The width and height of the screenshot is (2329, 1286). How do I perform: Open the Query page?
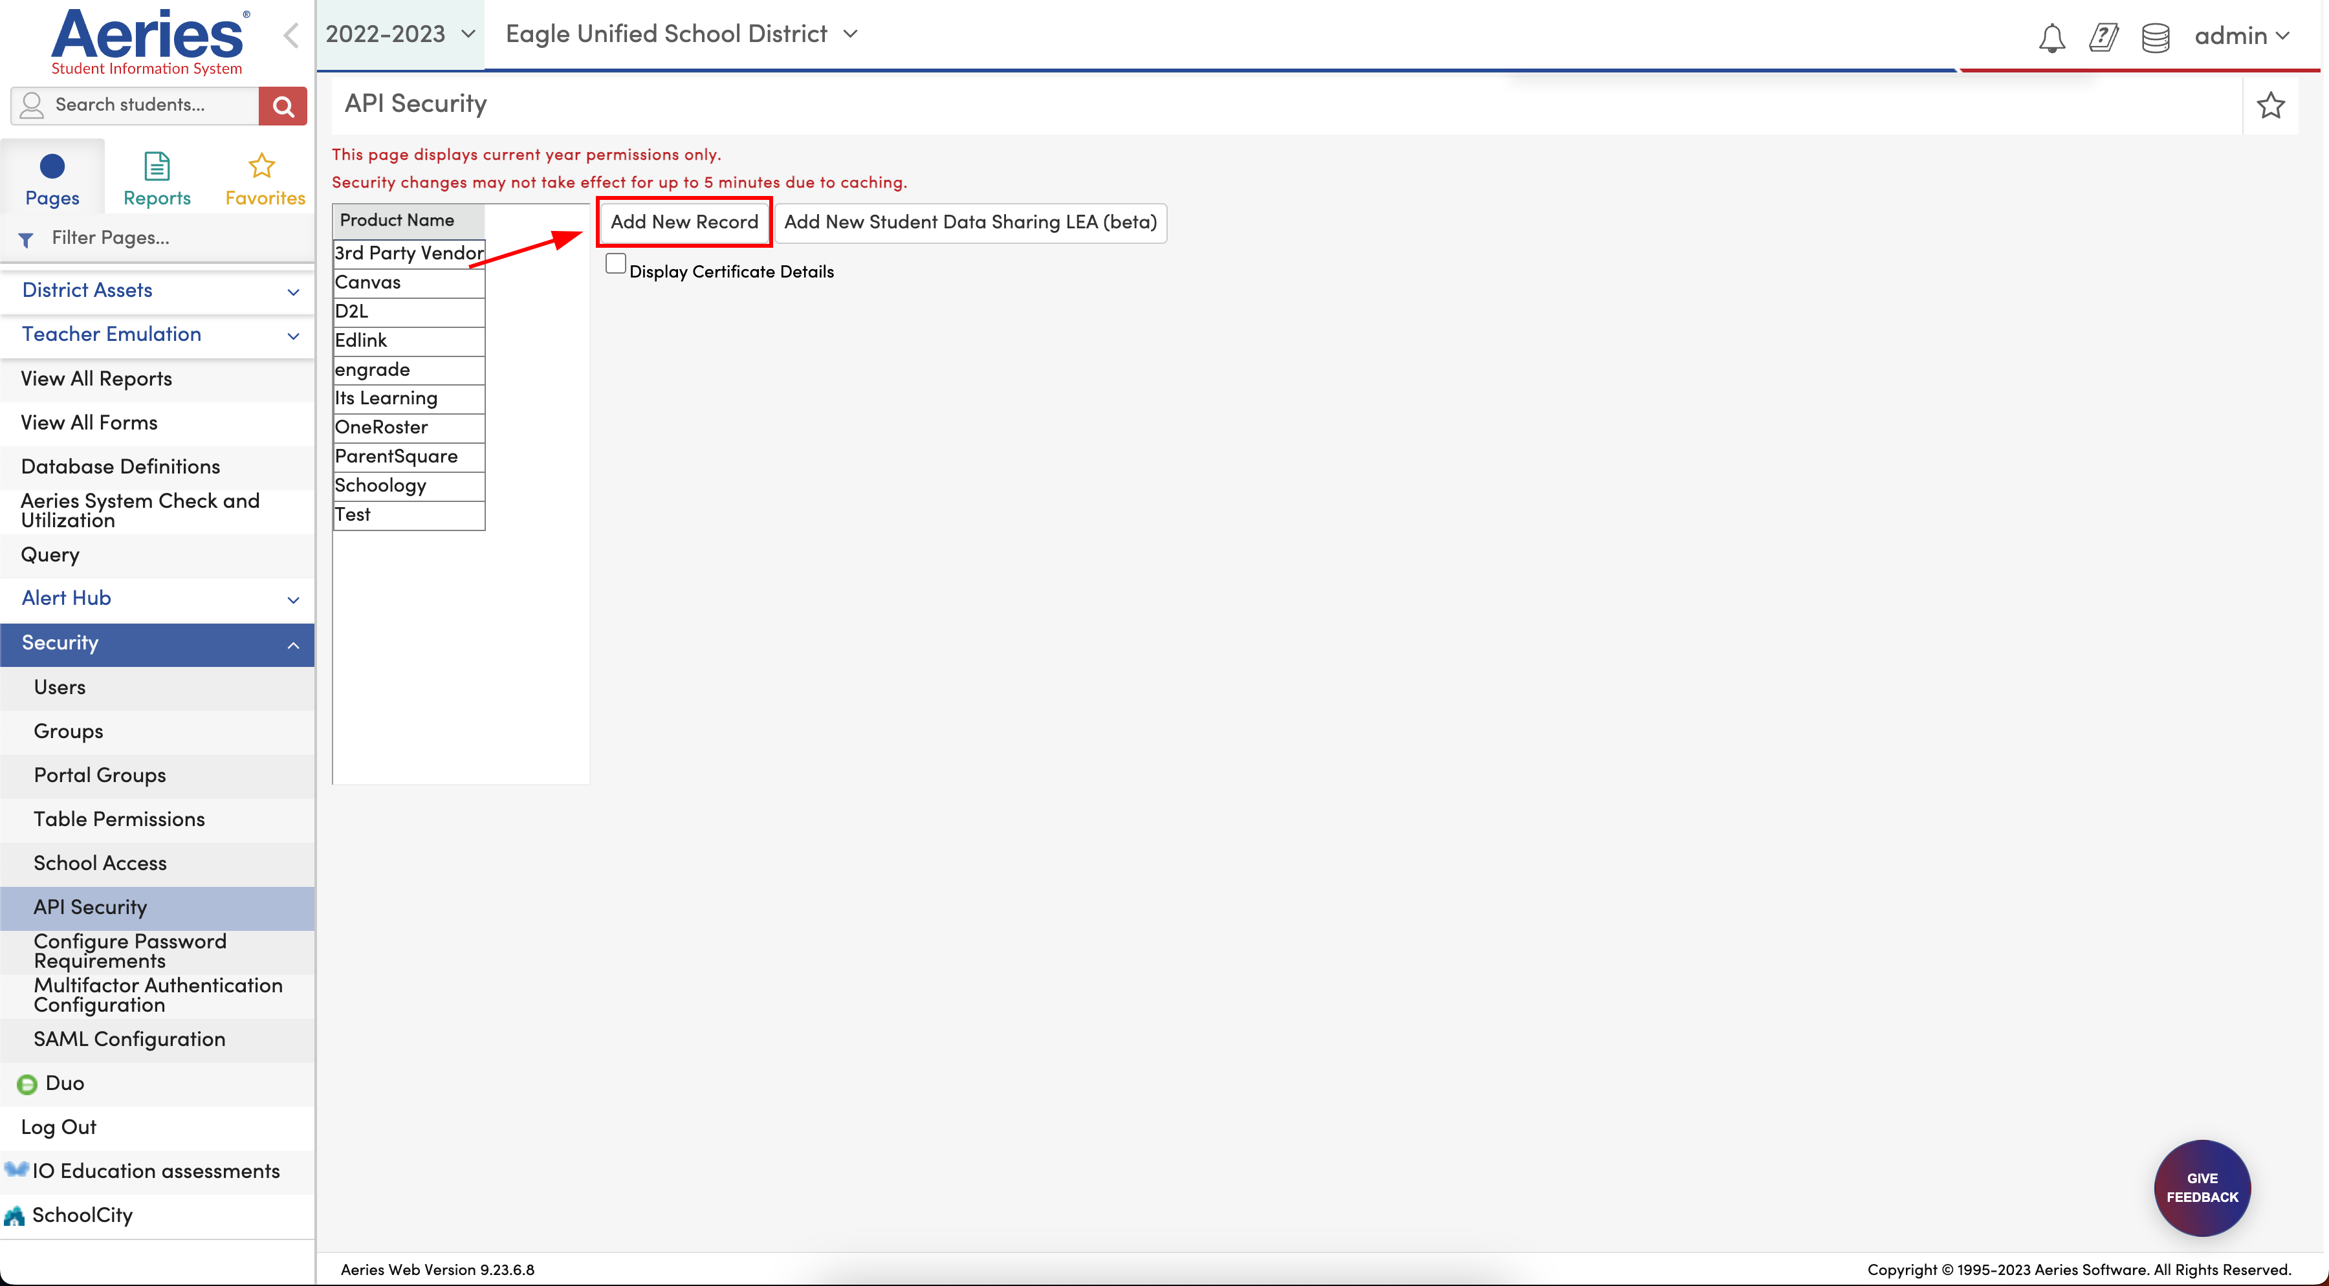pos(157,555)
